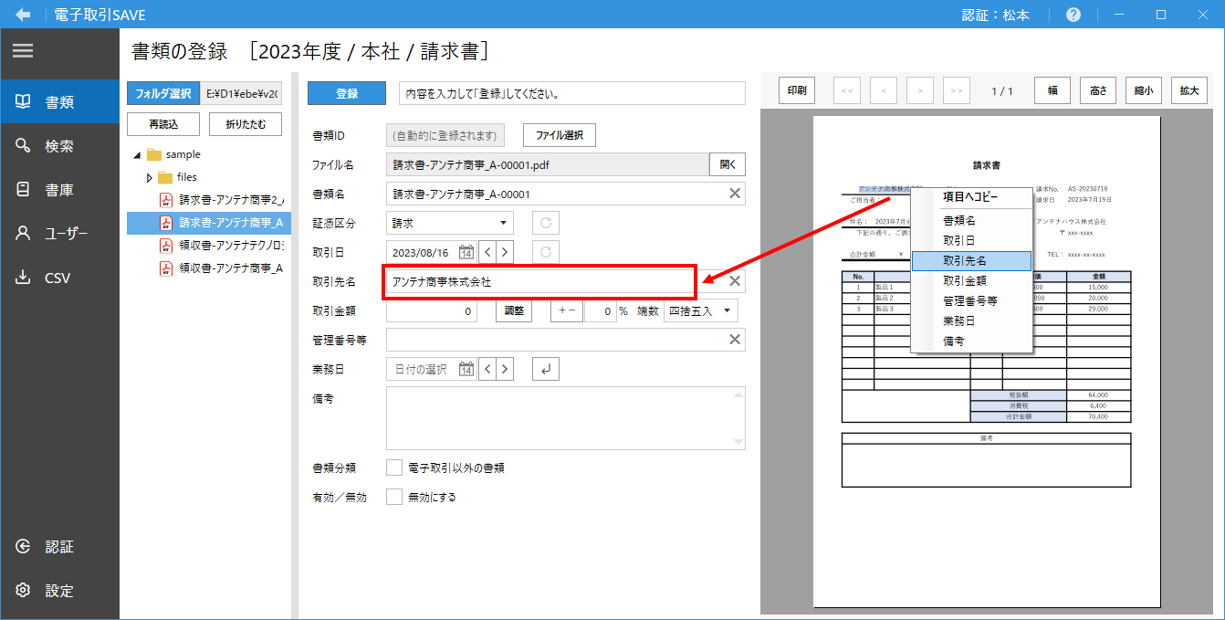Click the 備考 text area
1225x620 pixels.
click(565, 418)
